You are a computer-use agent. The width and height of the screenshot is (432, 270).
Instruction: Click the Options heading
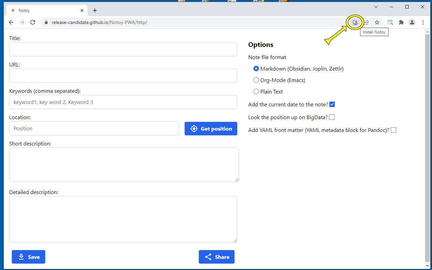pos(261,45)
